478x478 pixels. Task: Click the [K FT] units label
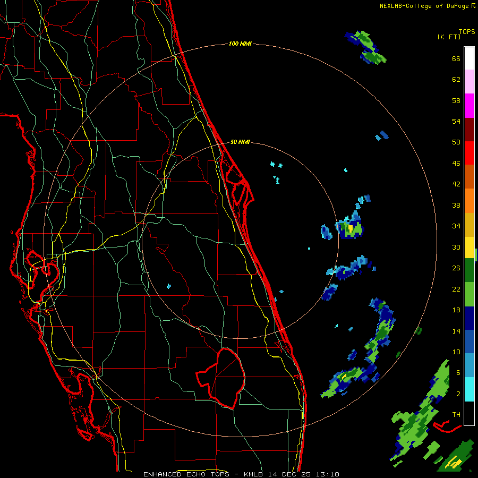(x=449, y=37)
